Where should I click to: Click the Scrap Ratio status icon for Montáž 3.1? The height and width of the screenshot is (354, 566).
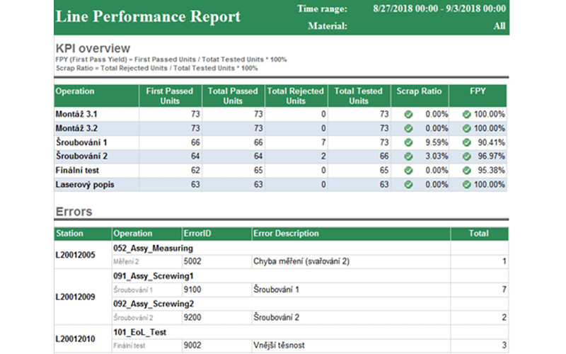[x=408, y=114]
